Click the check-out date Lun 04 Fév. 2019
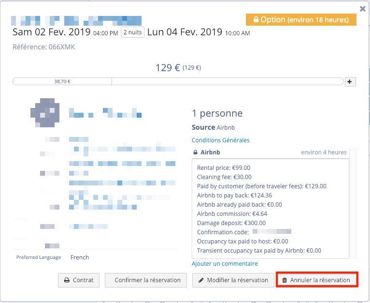This screenshot has width=370, height=303. point(185,32)
